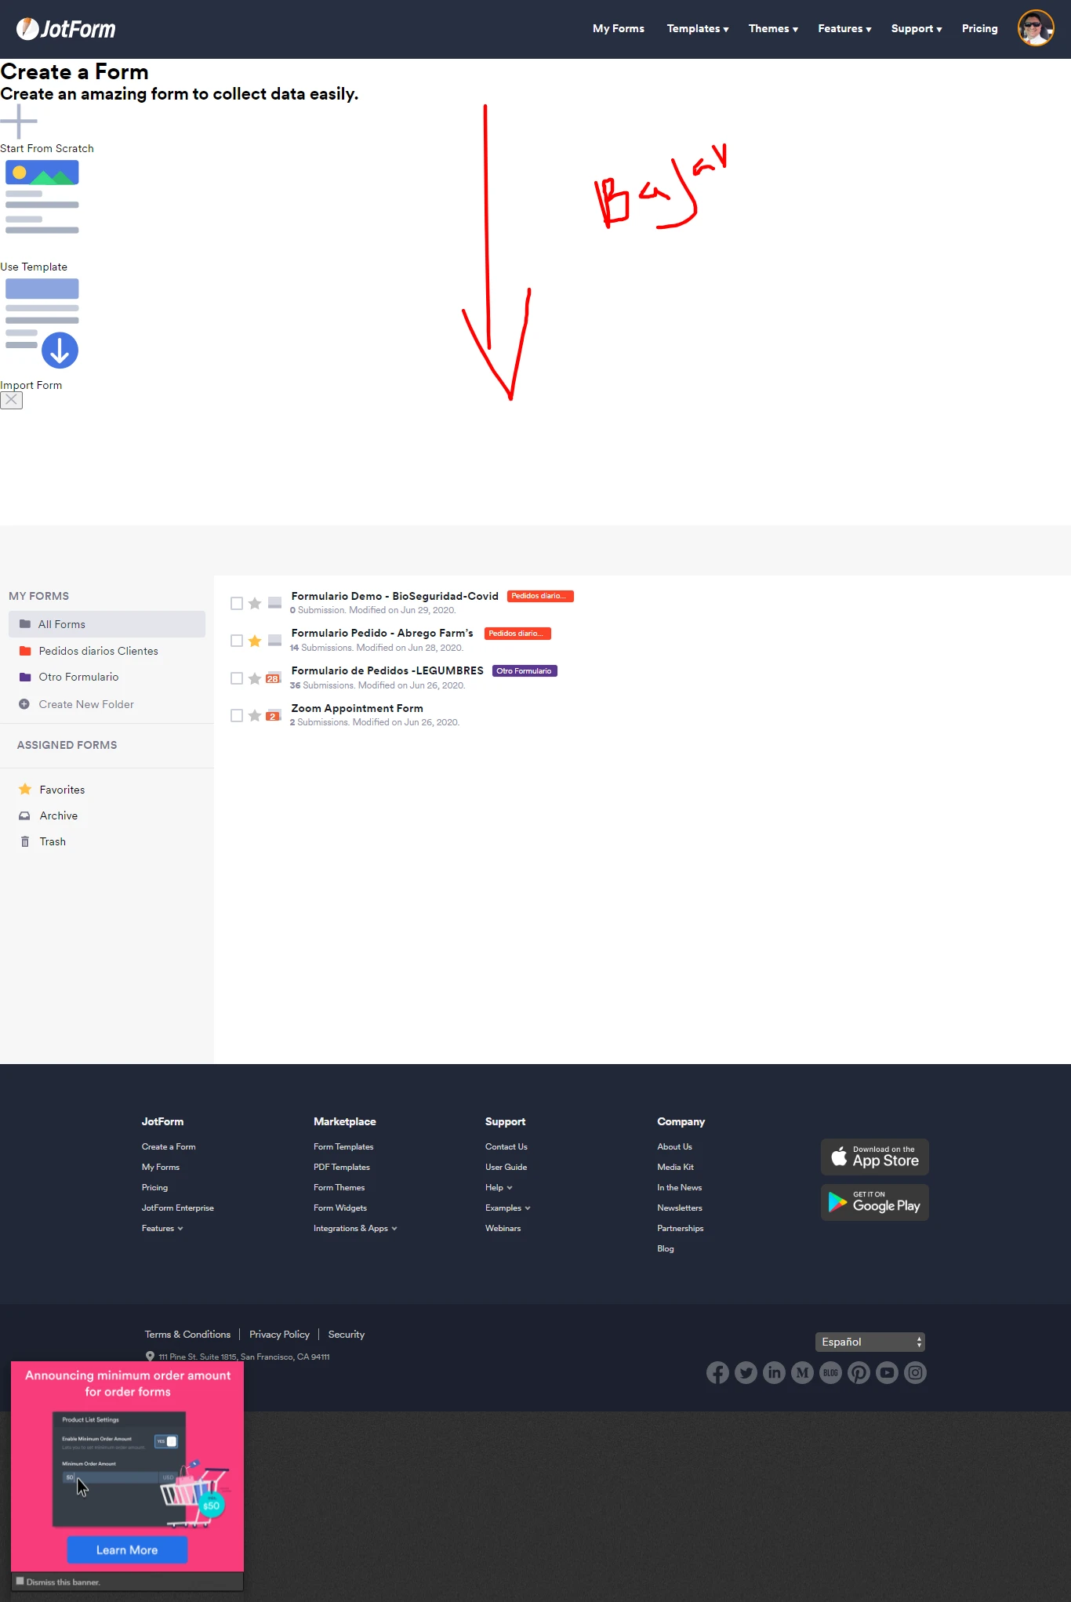Open Privacy Policy link

pos(279,1334)
